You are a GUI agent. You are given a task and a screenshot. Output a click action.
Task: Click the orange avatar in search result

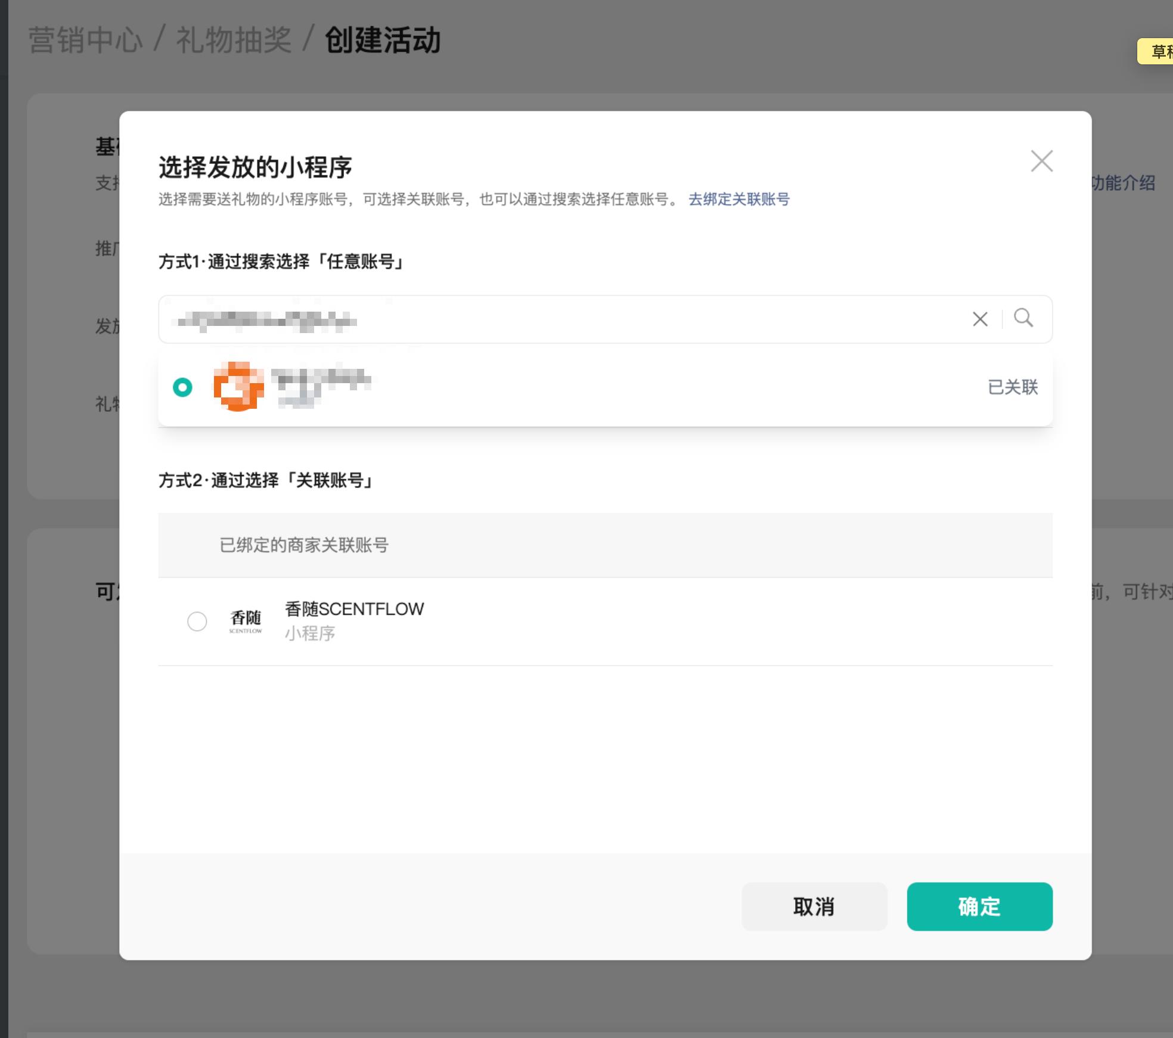pyautogui.click(x=238, y=387)
